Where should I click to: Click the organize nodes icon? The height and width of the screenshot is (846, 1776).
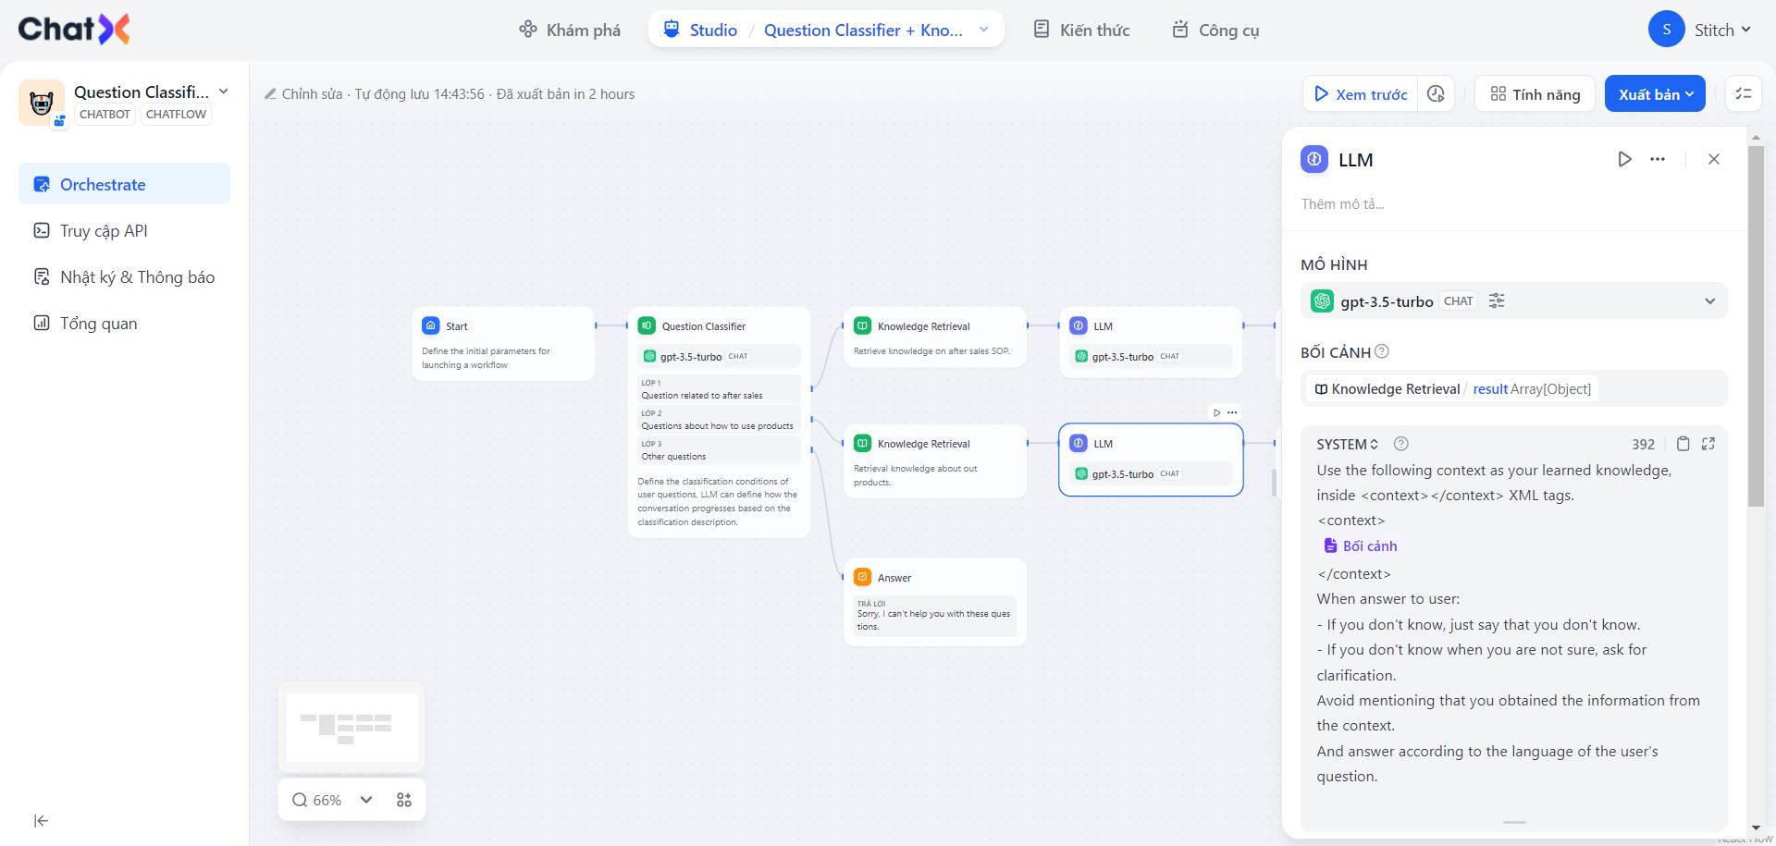coord(404,800)
